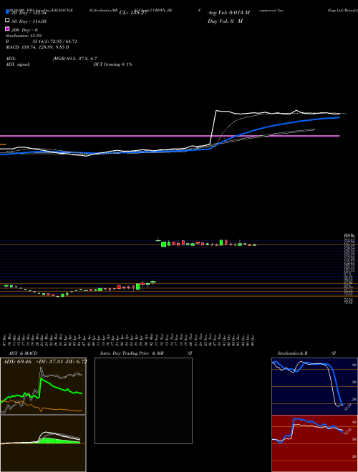Open the ADX indicator chart panel
Viewport: 358px width, 472px height.
pos(43,386)
